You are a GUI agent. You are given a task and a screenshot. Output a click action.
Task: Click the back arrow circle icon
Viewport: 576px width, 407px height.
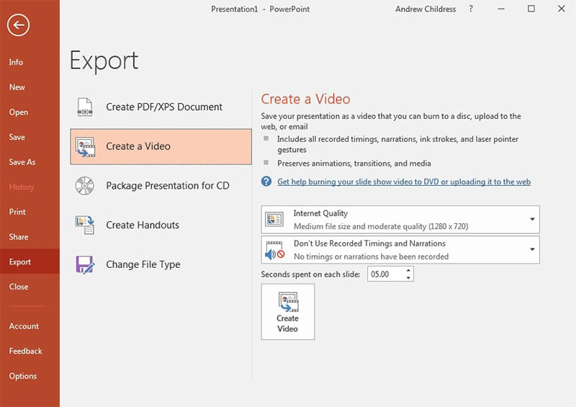coord(19,25)
